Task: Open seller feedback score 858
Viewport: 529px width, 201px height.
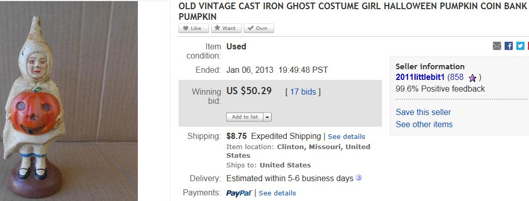Action: tap(457, 77)
